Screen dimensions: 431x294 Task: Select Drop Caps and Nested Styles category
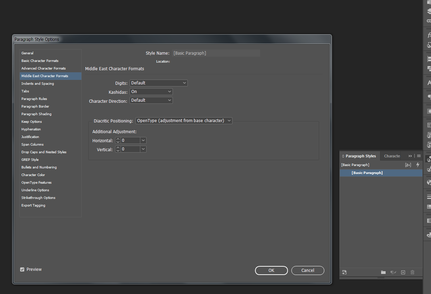pos(51,152)
